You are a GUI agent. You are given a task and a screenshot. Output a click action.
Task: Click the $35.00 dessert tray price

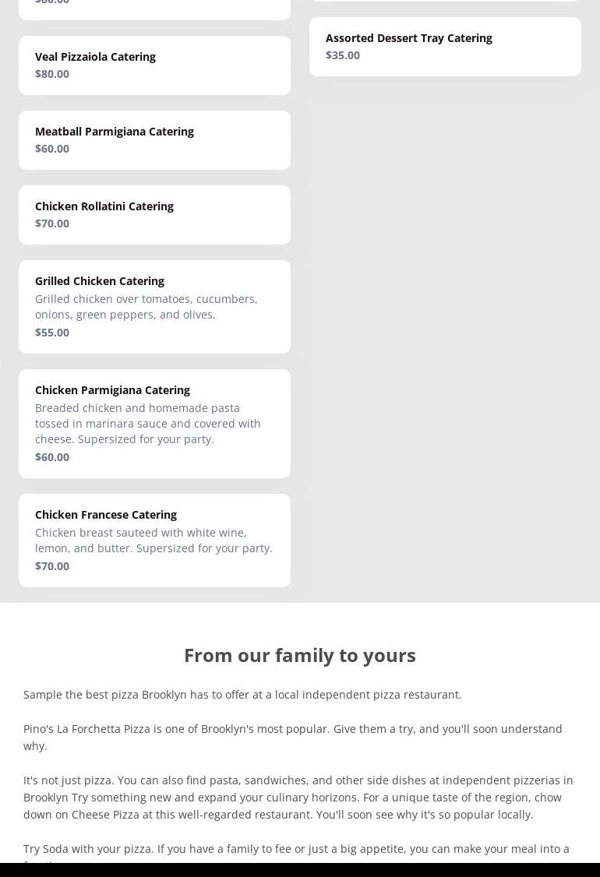pos(343,55)
